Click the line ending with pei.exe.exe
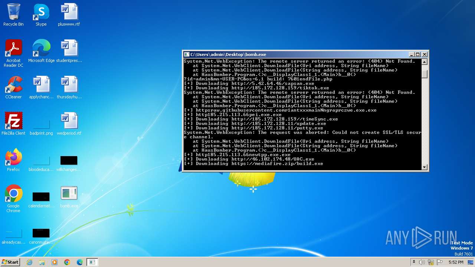The width and height of the screenshot is (475, 267). (233, 115)
